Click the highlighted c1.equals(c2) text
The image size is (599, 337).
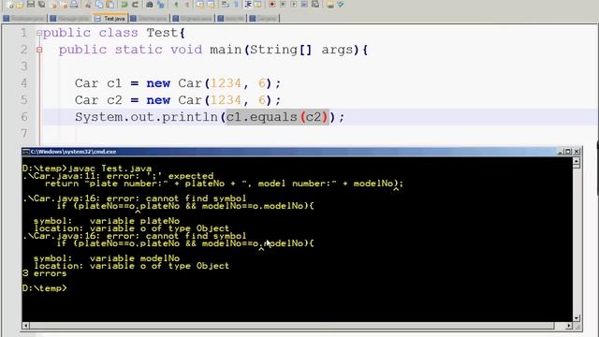277,117
